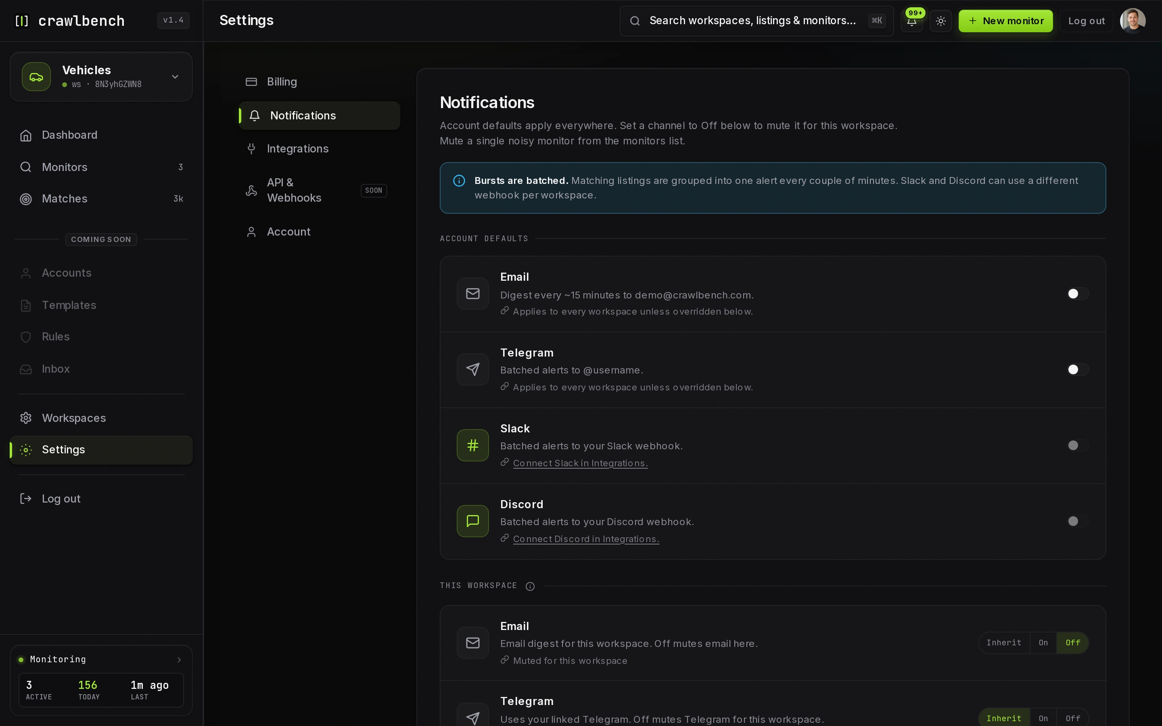Click the workspace Email envelope icon
This screenshot has height=726, width=1162.
472,643
